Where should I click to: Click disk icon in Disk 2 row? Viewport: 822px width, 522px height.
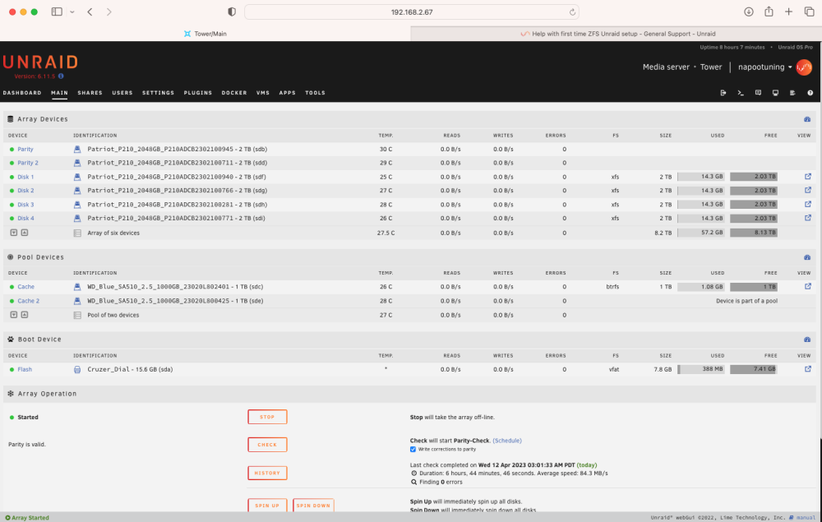[77, 191]
